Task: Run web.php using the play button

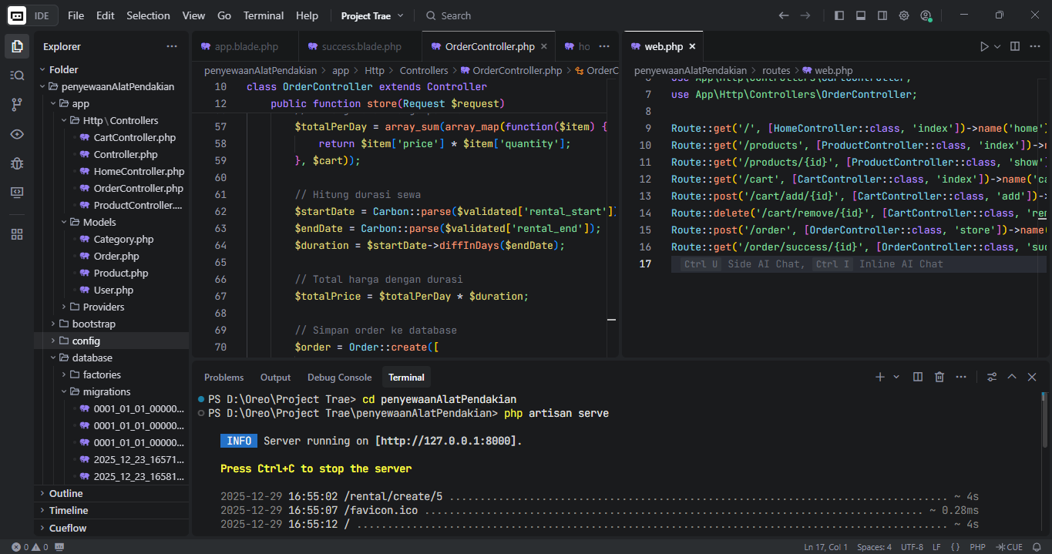Action: pos(984,45)
